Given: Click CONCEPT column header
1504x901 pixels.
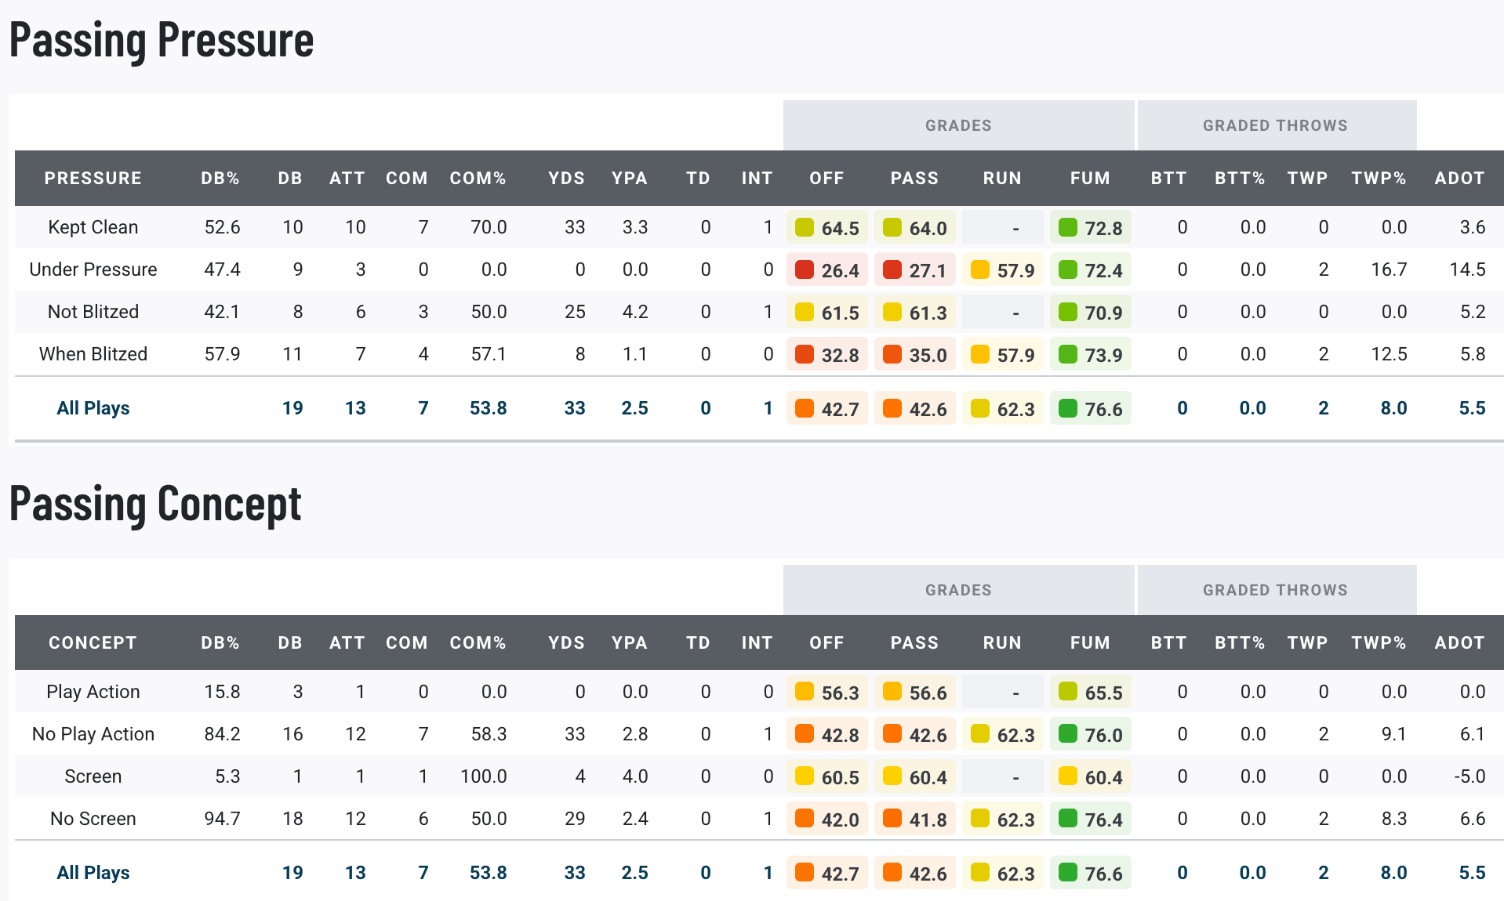Looking at the screenshot, I should click(x=93, y=642).
